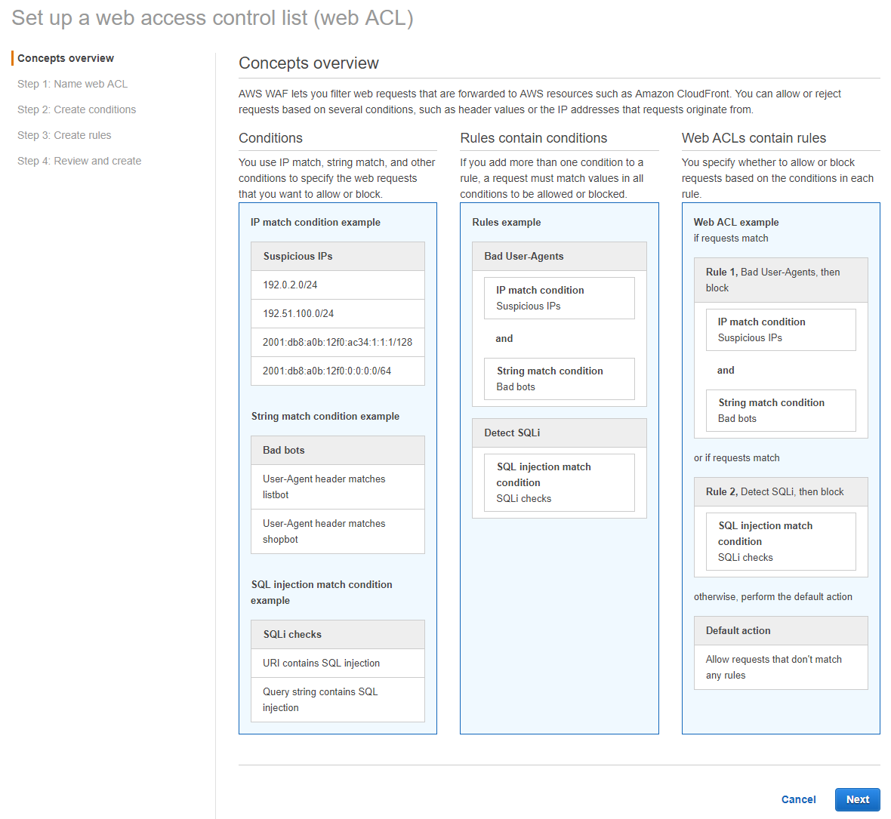Click the Default action header
Image resolution: width=891 pixels, height=819 pixels.
tap(780, 630)
